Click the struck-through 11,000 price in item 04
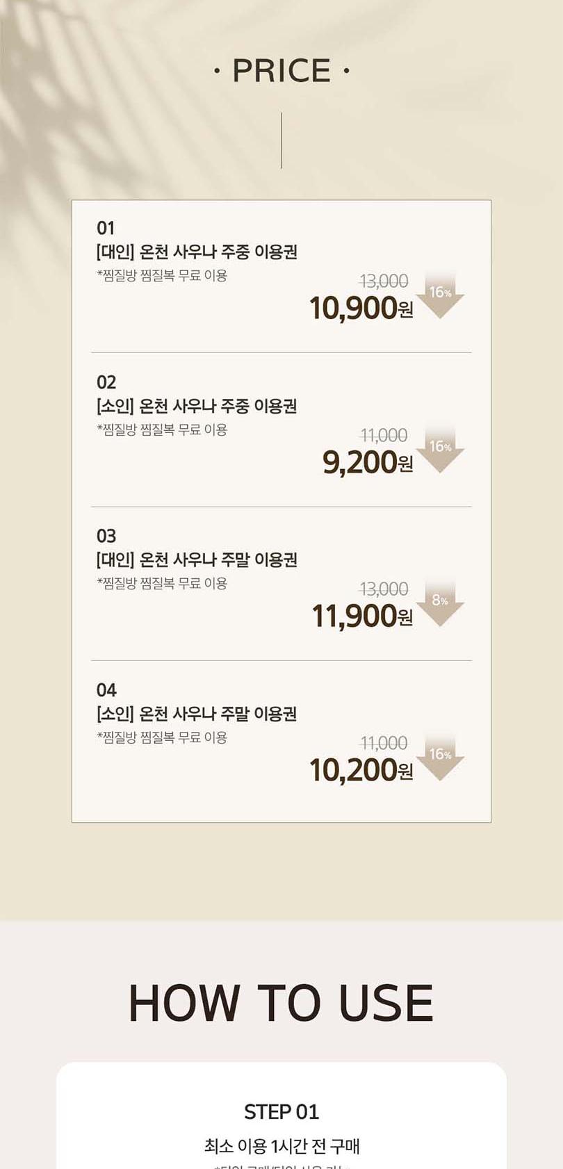The image size is (563, 1169). 384,744
